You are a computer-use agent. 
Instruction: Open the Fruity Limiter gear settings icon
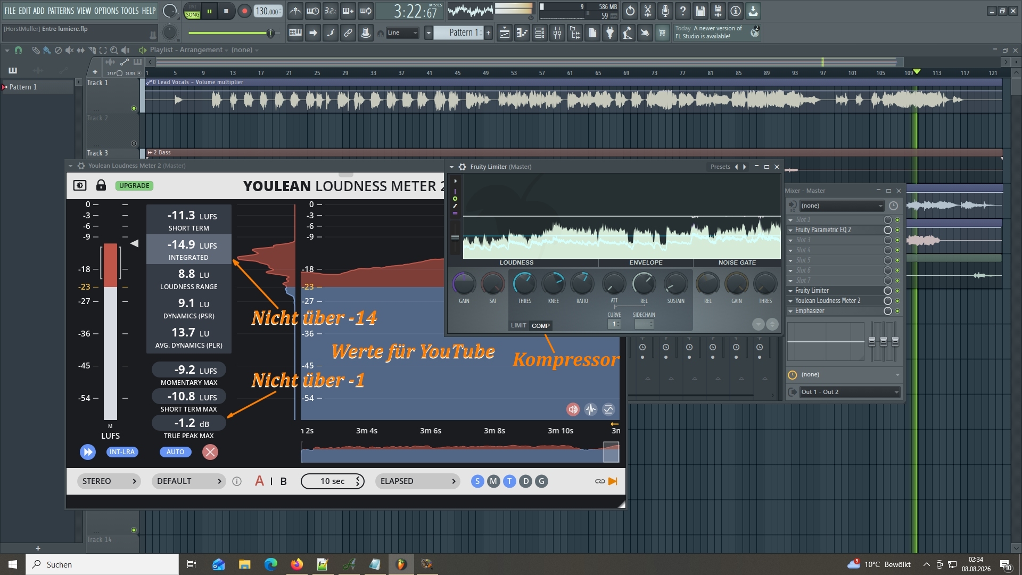(x=463, y=167)
